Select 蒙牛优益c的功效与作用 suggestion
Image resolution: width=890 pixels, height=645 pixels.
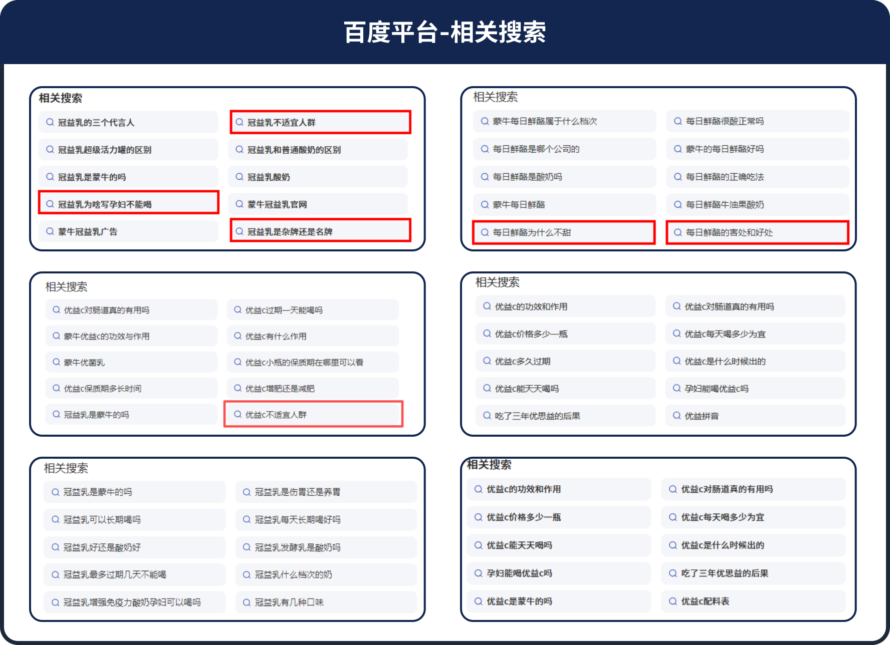[131, 336]
